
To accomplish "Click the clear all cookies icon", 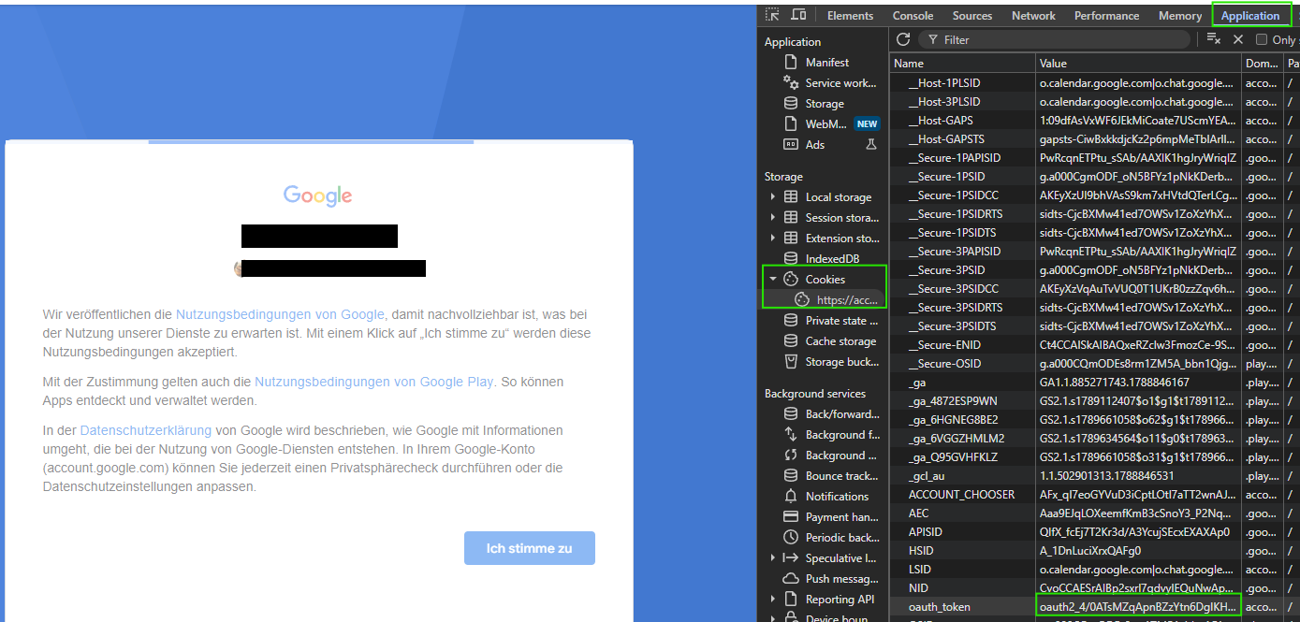I will (1213, 39).
